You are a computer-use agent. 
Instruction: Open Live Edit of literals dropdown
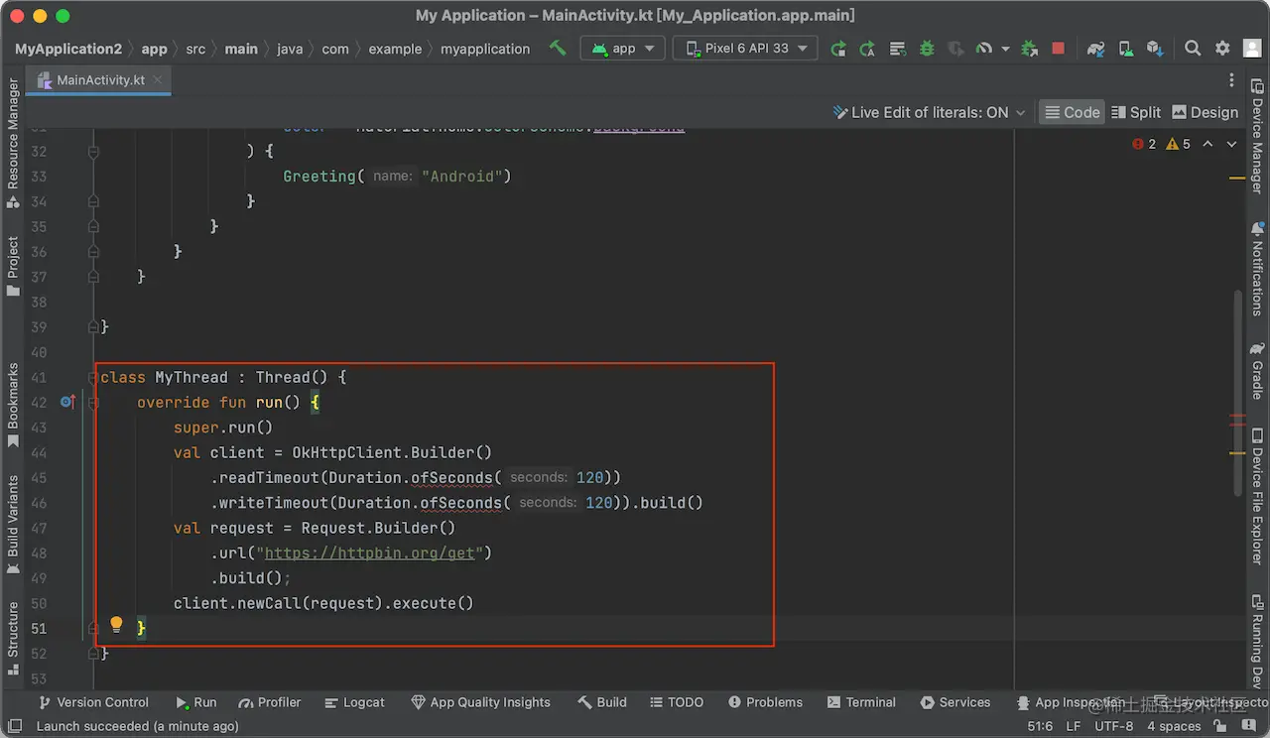click(929, 112)
